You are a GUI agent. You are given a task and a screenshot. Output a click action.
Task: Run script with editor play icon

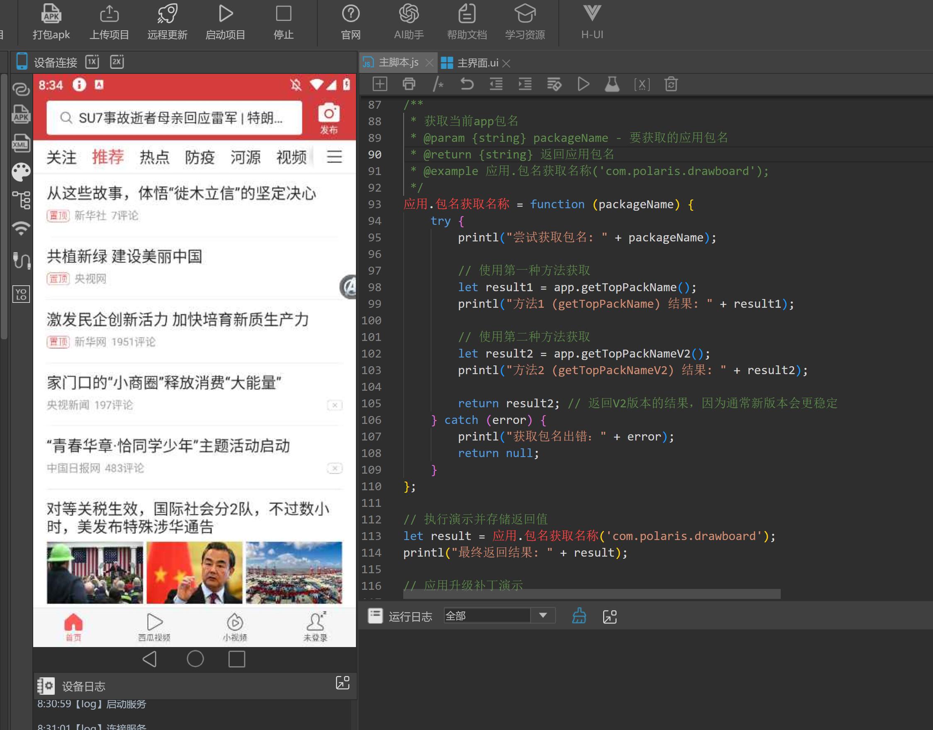point(583,84)
